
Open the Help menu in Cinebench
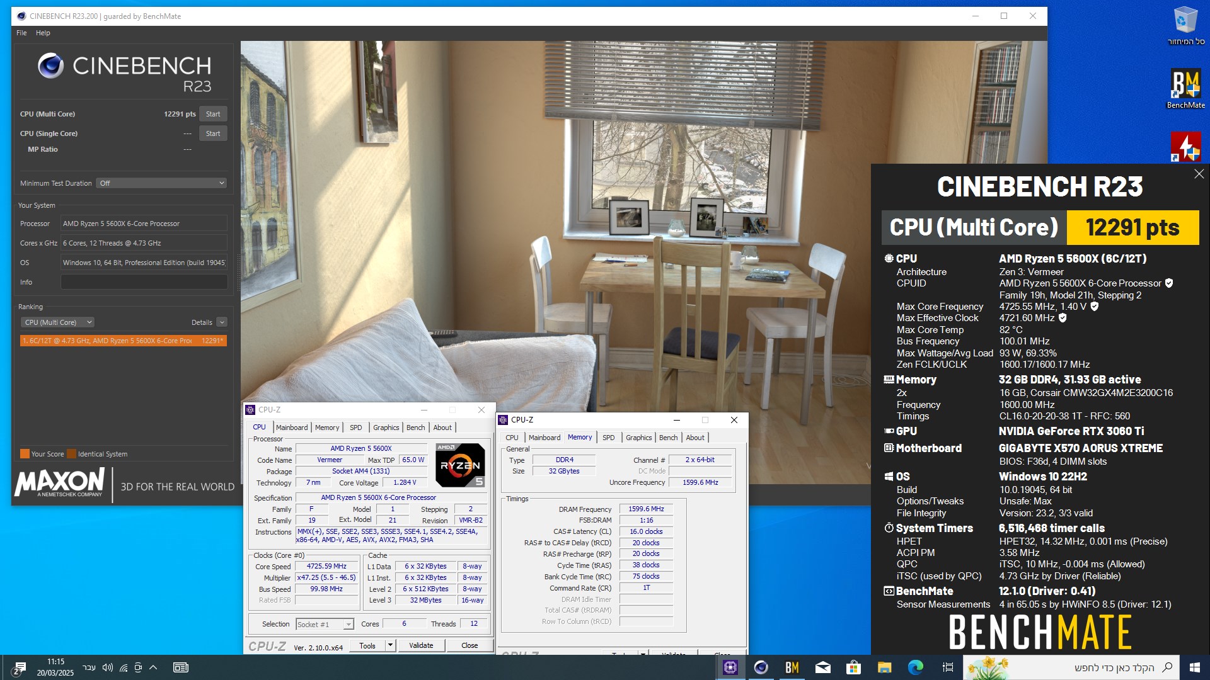click(43, 33)
